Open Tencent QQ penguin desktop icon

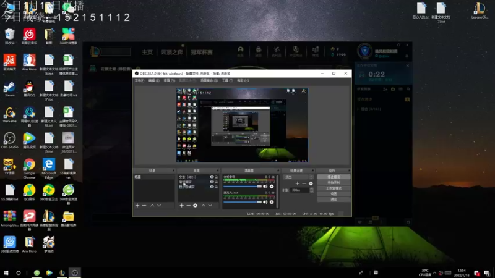coord(29,89)
